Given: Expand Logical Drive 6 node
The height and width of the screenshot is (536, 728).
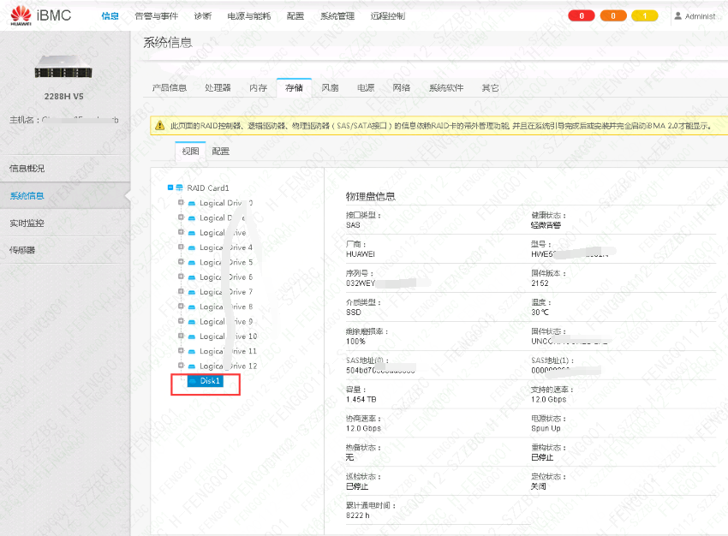Looking at the screenshot, I should 181,277.
